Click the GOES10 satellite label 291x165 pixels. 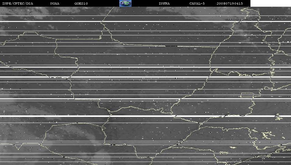[x=81, y=4]
